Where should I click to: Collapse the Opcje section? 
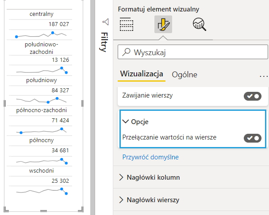[x=126, y=121]
